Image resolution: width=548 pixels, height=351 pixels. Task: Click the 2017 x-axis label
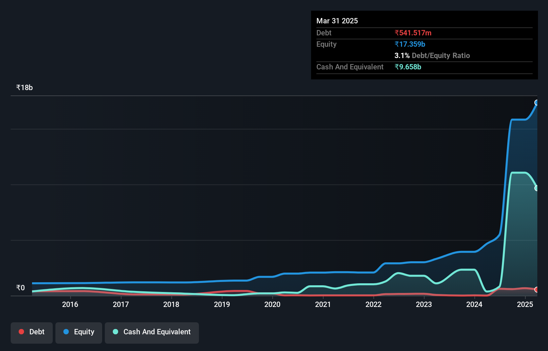(121, 304)
